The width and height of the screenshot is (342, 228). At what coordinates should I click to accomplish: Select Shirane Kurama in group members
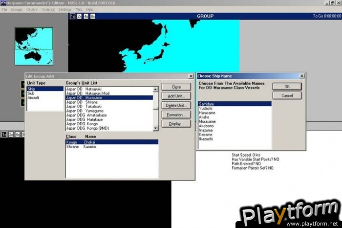tap(112, 147)
